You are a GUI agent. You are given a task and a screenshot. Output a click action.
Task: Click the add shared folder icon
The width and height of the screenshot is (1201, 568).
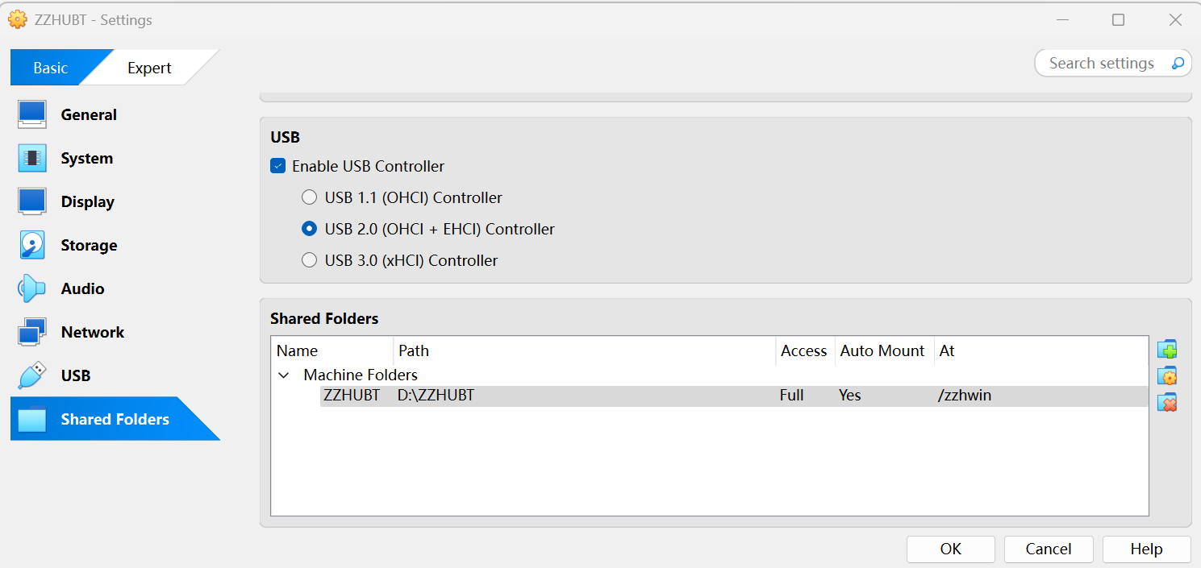pos(1166,350)
